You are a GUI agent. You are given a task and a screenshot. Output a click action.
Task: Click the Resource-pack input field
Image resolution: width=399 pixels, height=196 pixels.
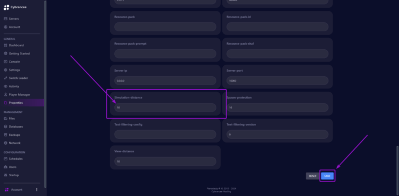pos(165,26)
